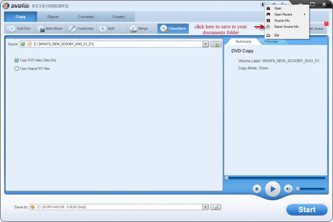Click the Start button

click(x=307, y=210)
